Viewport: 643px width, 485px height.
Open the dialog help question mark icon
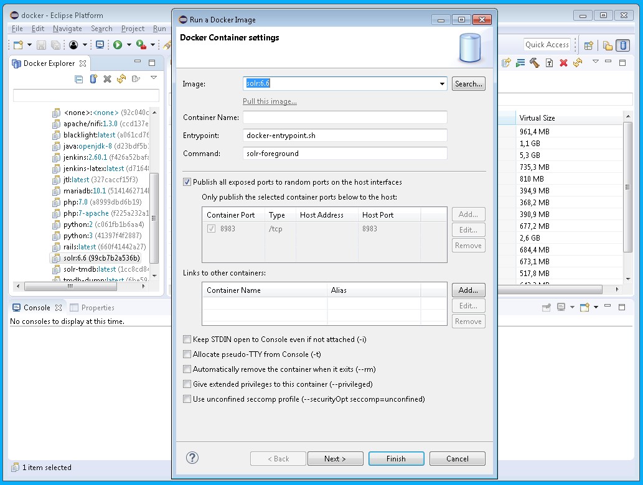pyautogui.click(x=192, y=458)
